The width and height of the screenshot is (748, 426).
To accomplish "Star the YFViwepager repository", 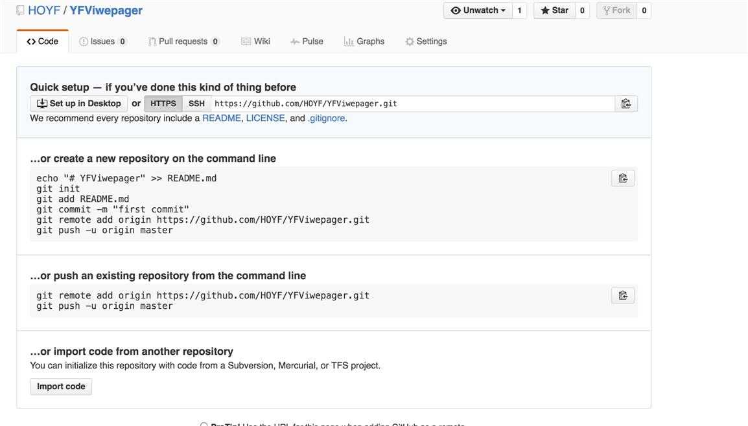I will (554, 10).
